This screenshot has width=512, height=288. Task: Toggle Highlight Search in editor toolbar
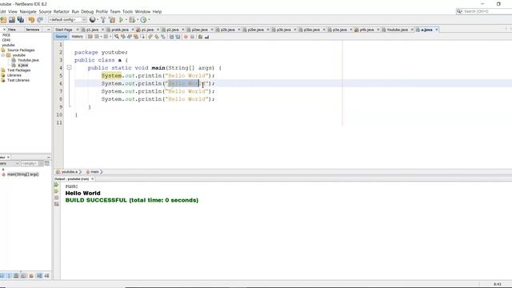point(136,37)
